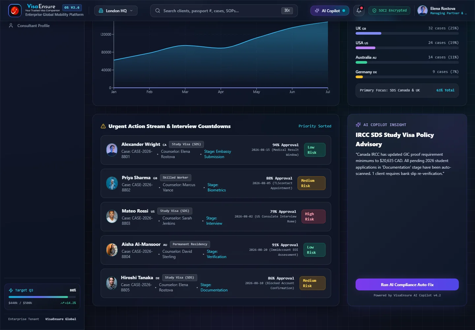
Task: Click the search magnifier icon
Action: [158, 11]
